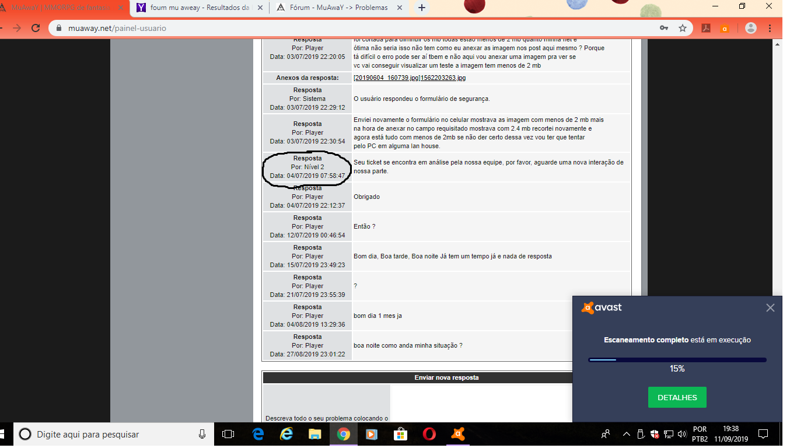Screen dimensions: 797x448
Task: Open Avast from the taskbar
Action: click(x=457, y=434)
